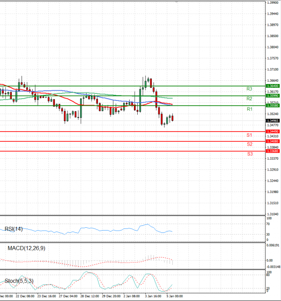This screenshot has width=281, height=301.
Task: Select the current price 1.34965 tag
Action: tap(273, 121)
